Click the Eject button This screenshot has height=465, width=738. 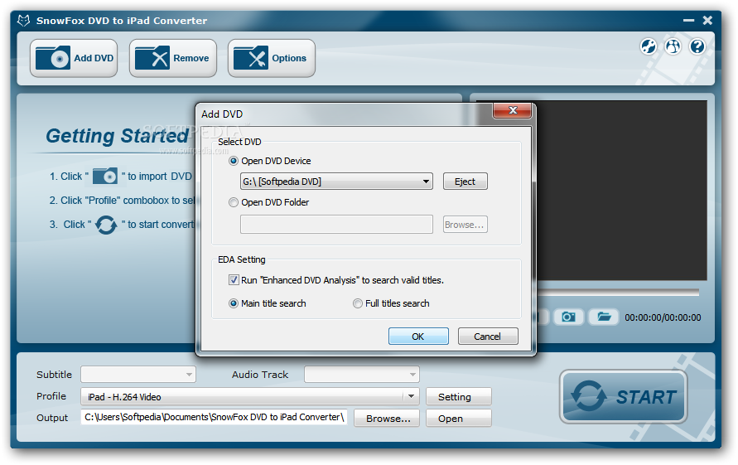[x=465, y=182]
